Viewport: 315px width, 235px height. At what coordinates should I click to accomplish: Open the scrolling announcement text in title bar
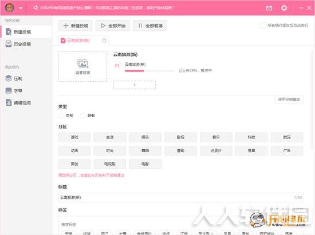pyautogui.click(x=107, y=8)
